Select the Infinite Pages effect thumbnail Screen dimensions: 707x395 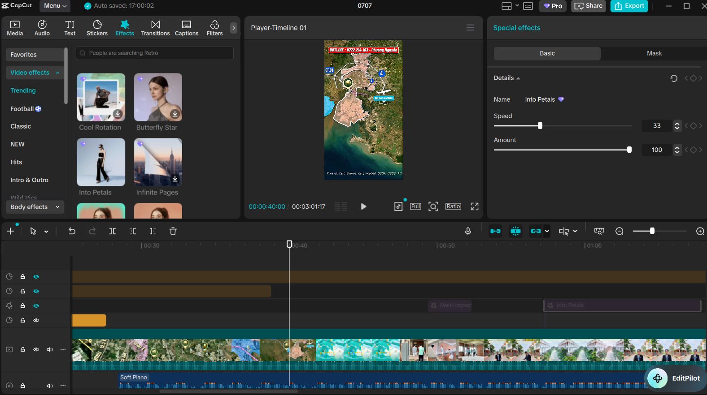pyautogui.click(x=158, y=162)
